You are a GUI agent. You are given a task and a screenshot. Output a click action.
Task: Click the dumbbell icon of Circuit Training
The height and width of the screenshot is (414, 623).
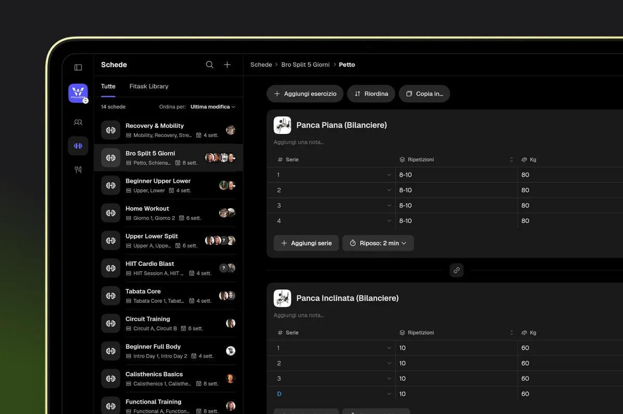[x=111, y=323]
